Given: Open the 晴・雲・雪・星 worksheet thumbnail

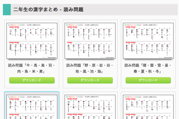Looking at the screenshot, I should click(148, 41).
